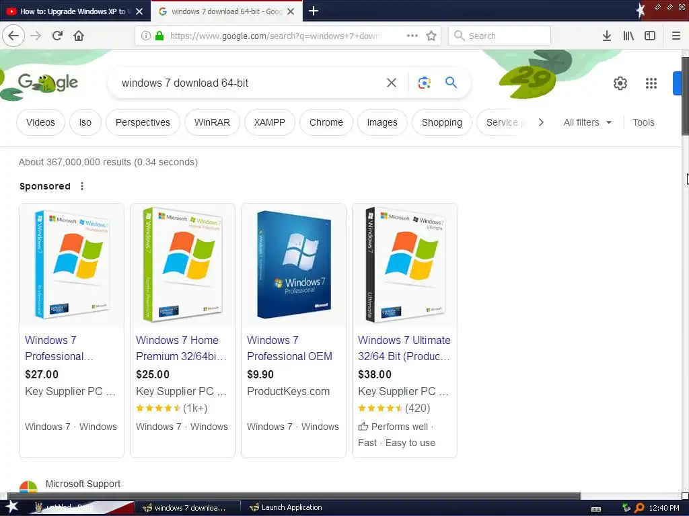Open the search Tools options

[643, 122]
